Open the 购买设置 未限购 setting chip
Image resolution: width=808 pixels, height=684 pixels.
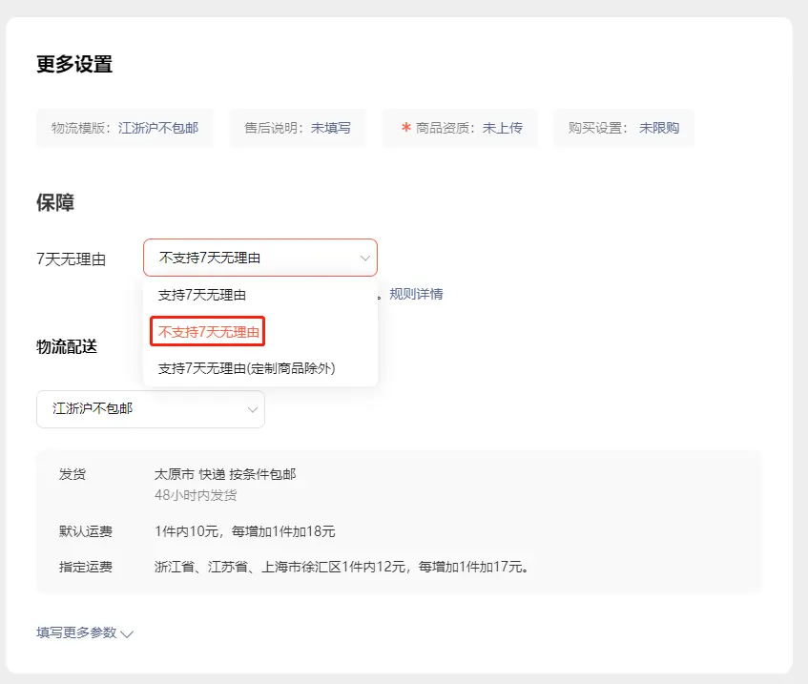point(624,128)
